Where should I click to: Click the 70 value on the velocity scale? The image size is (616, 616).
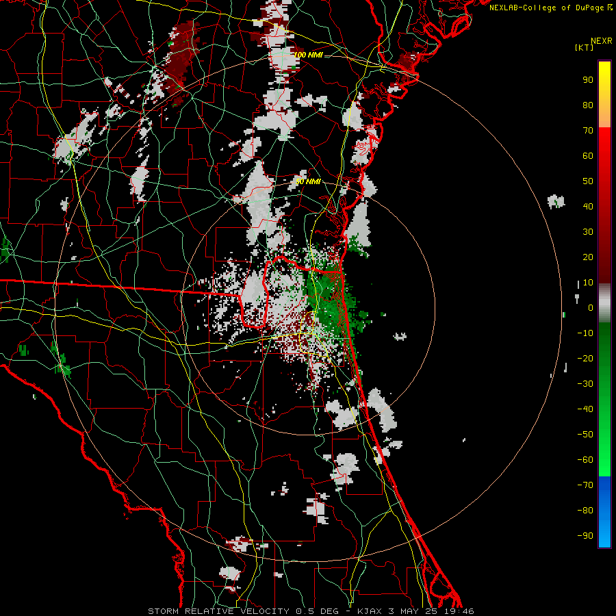pos(588,131)
